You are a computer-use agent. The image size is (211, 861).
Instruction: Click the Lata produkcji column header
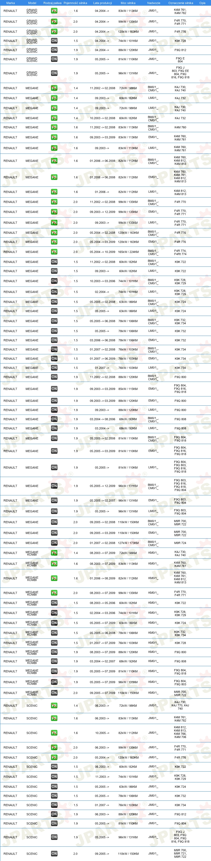[103, 3]
